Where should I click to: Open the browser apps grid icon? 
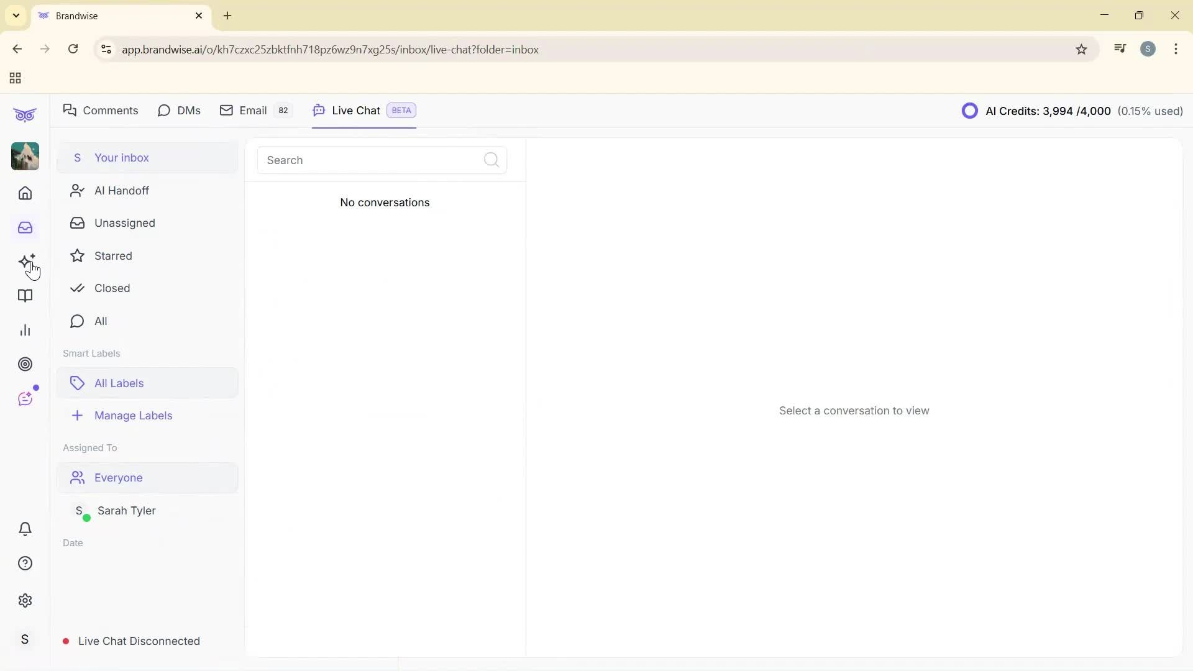pos(14,78)
